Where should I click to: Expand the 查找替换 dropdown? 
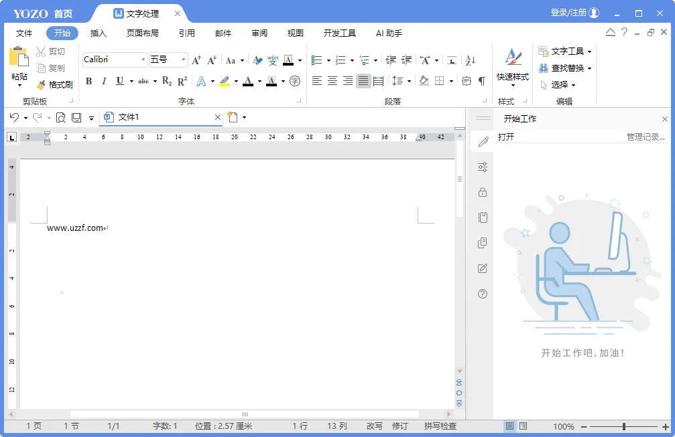[x=589, y=68]
